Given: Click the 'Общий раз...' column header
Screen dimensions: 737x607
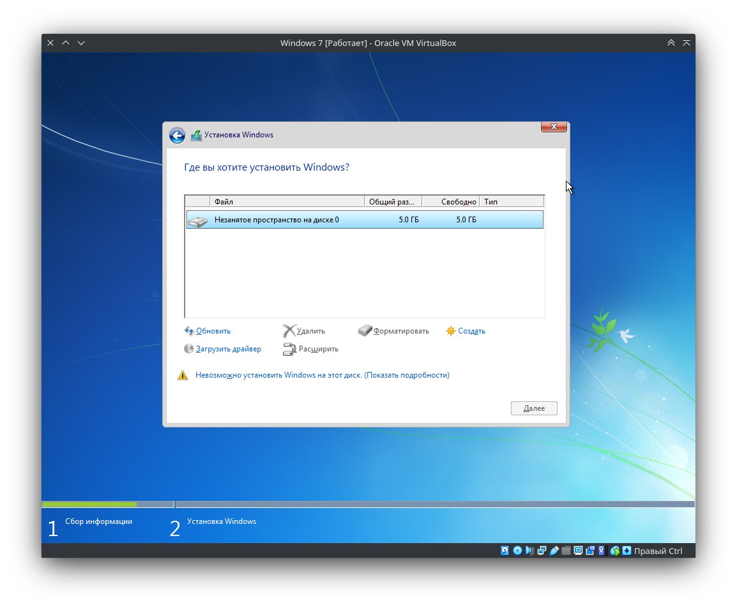Looking at the screenshot, I should coord(393,202).
